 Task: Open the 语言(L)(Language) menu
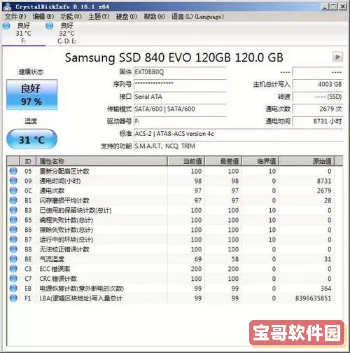(197, 16)
